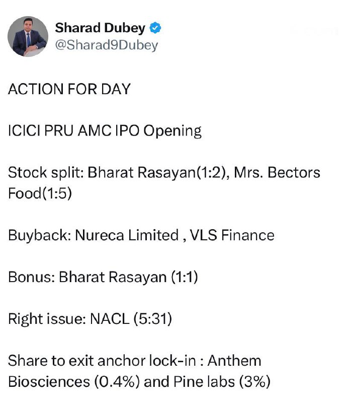Click the NACL (5:31) text
The width and height of the screenshot is (353, 403).
pos(131,319)
